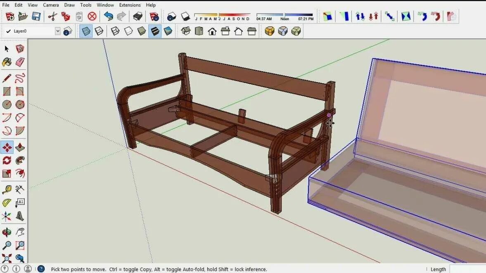Select the Follow Me tool
The height and width of the screenshot is (273, 486).
pos(20,160)
